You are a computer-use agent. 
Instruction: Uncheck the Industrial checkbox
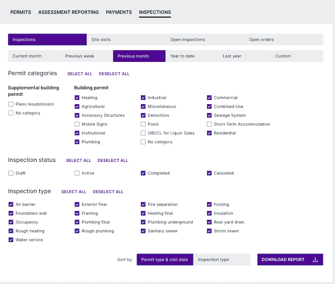click(x=143, y=97)
